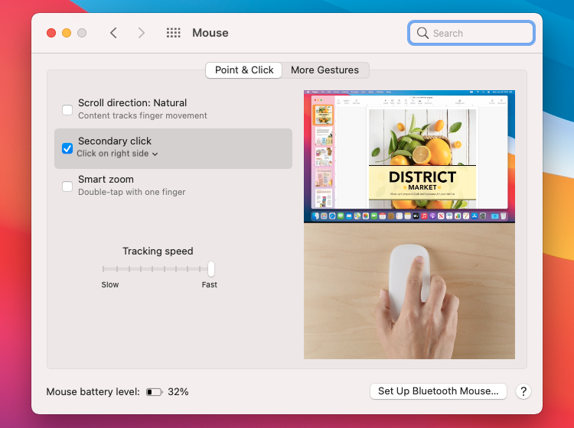Enable Scroll direction: Natural checkbox
Viewport: 574px width, 428px height.
tap(67, 109)
